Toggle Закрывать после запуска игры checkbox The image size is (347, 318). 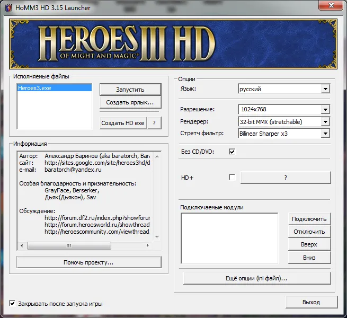[12, 304]
